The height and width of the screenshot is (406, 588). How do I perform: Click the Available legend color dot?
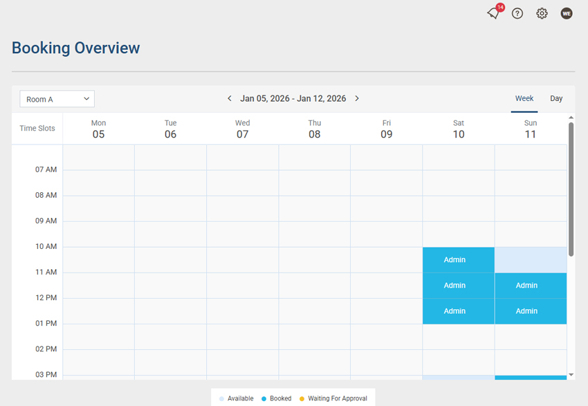point(222,398)
